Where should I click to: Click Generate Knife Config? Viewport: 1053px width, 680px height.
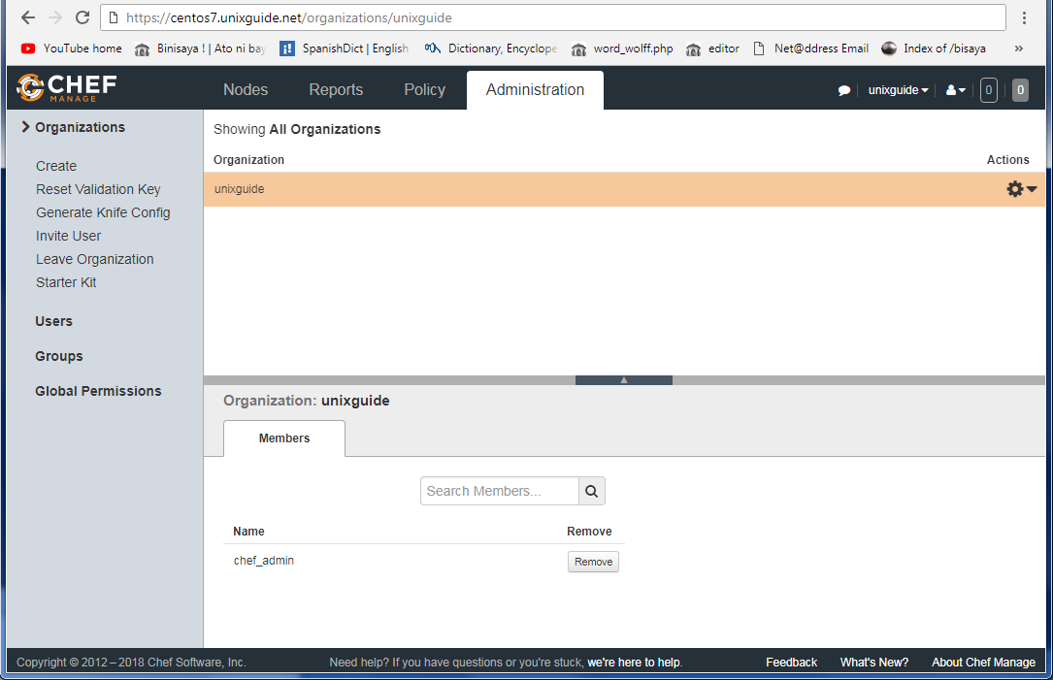click(x=103, y=212)
